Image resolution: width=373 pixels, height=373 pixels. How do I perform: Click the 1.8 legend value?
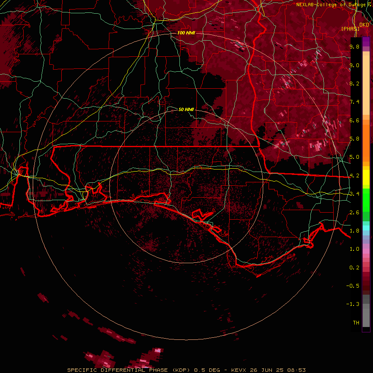pyautogui.click(x=354, y=231)
